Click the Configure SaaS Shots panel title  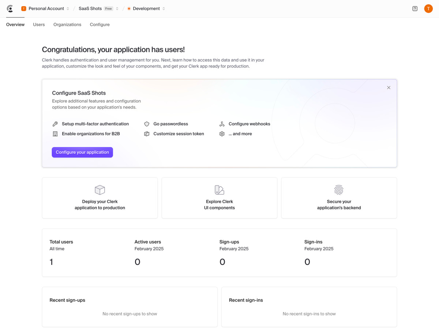pos(79,93)
